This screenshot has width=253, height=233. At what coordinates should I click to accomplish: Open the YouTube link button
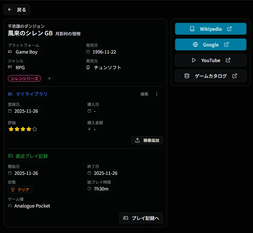(210, 60)
